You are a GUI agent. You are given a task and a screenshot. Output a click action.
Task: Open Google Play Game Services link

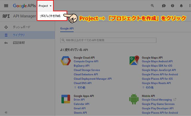[x=158, y=104]
